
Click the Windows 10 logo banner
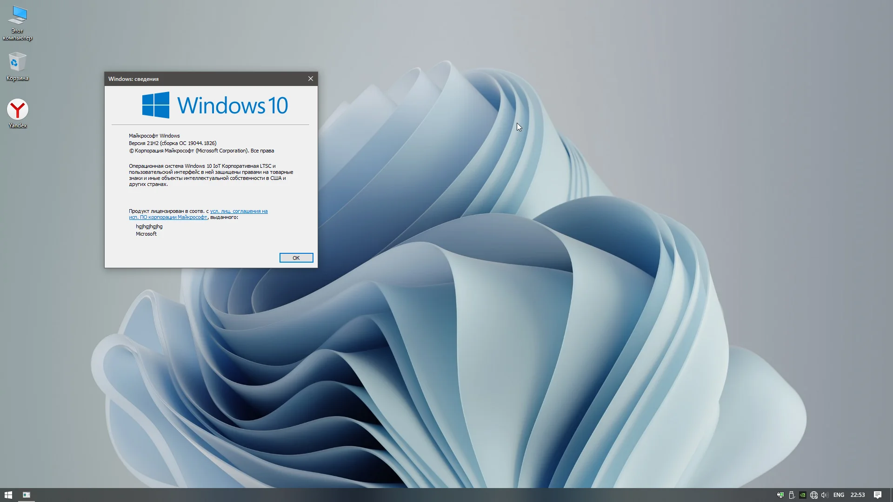pyautogui.click(x=215, y=105)
